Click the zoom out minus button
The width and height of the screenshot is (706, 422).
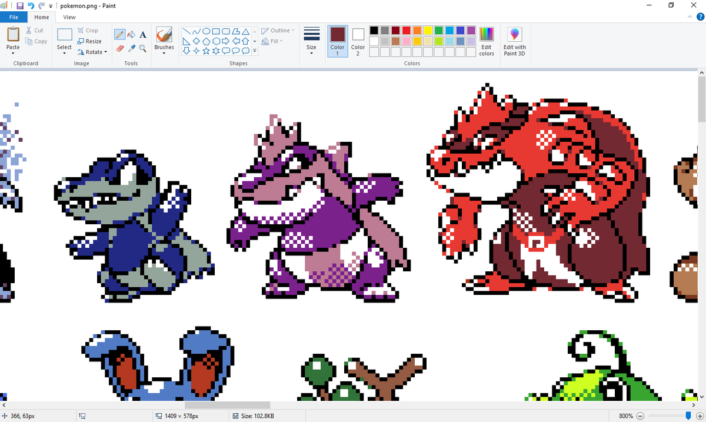click(640, 416)
